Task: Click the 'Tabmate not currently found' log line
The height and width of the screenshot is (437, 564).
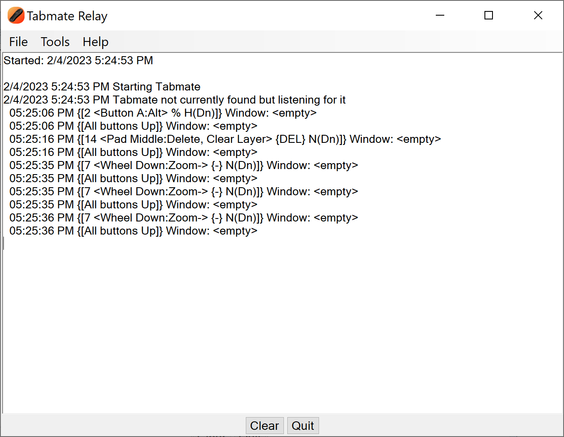Action: (174, 100)
